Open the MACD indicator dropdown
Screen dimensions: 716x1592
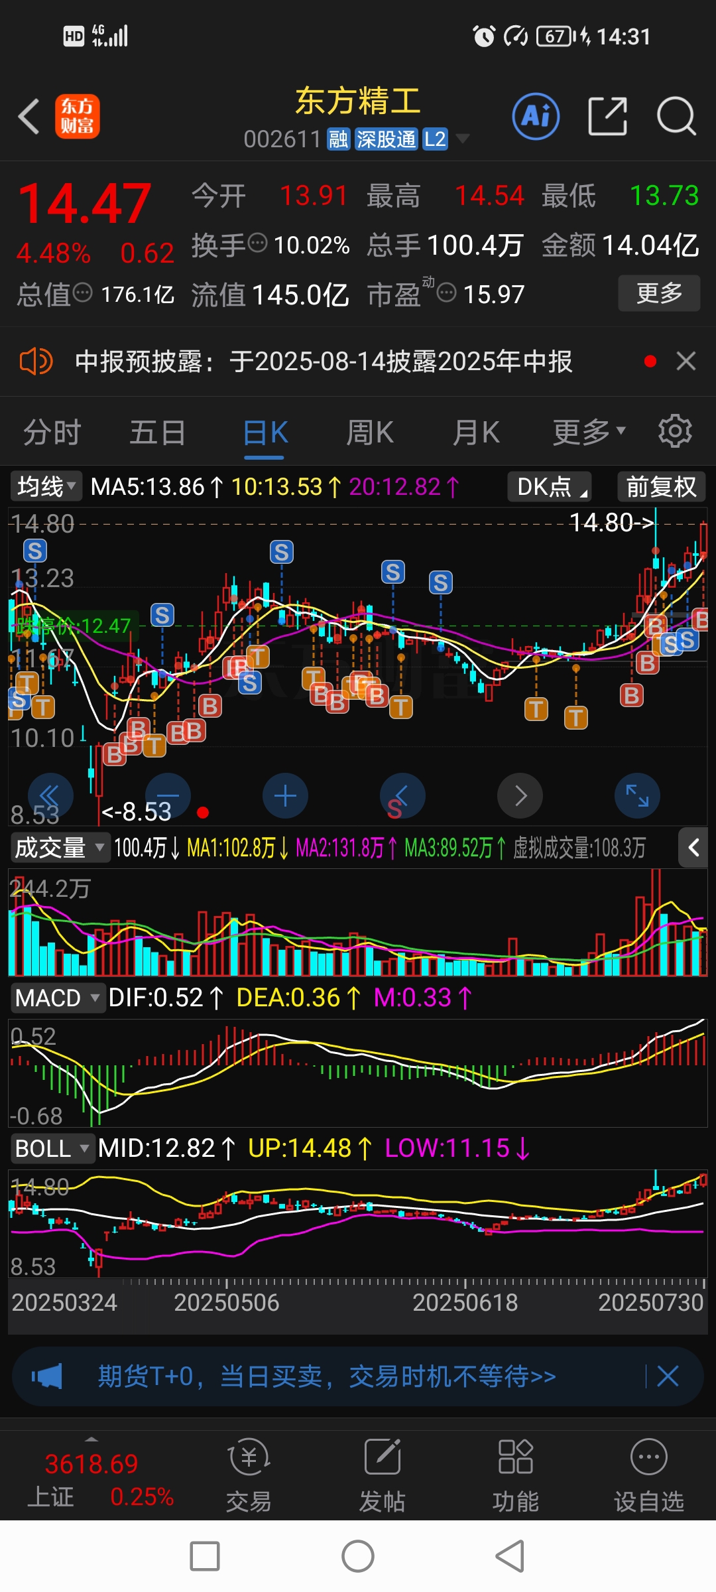(x=58, y=998)
